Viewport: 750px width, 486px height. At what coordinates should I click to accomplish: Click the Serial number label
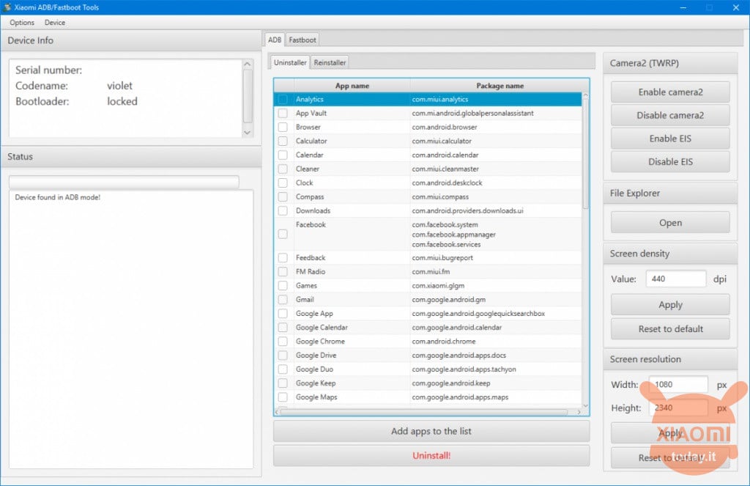coord(48,70)
